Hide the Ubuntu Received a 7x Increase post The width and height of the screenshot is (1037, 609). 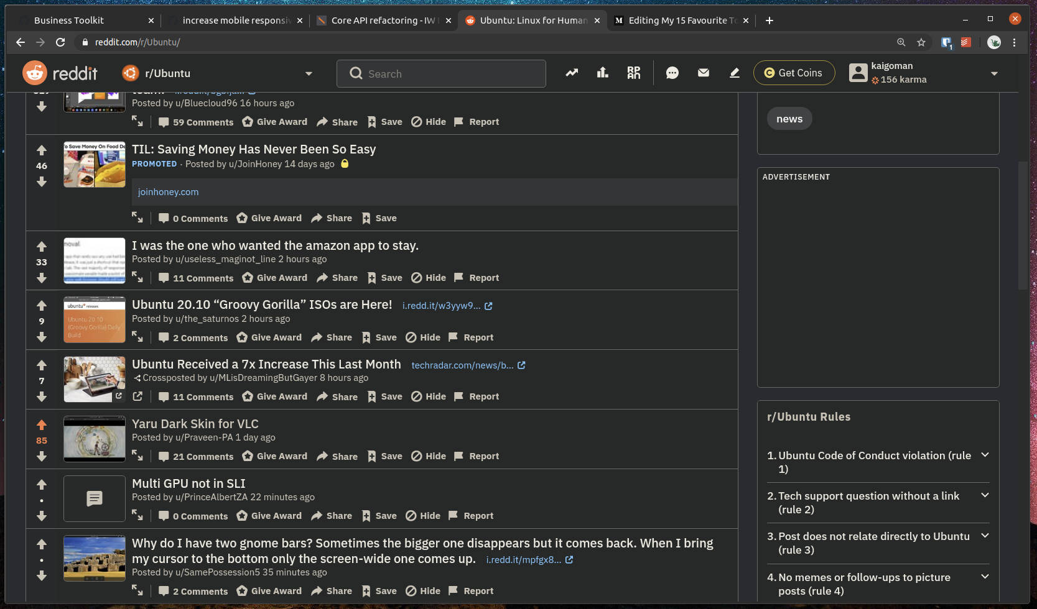tap(429, 396)
